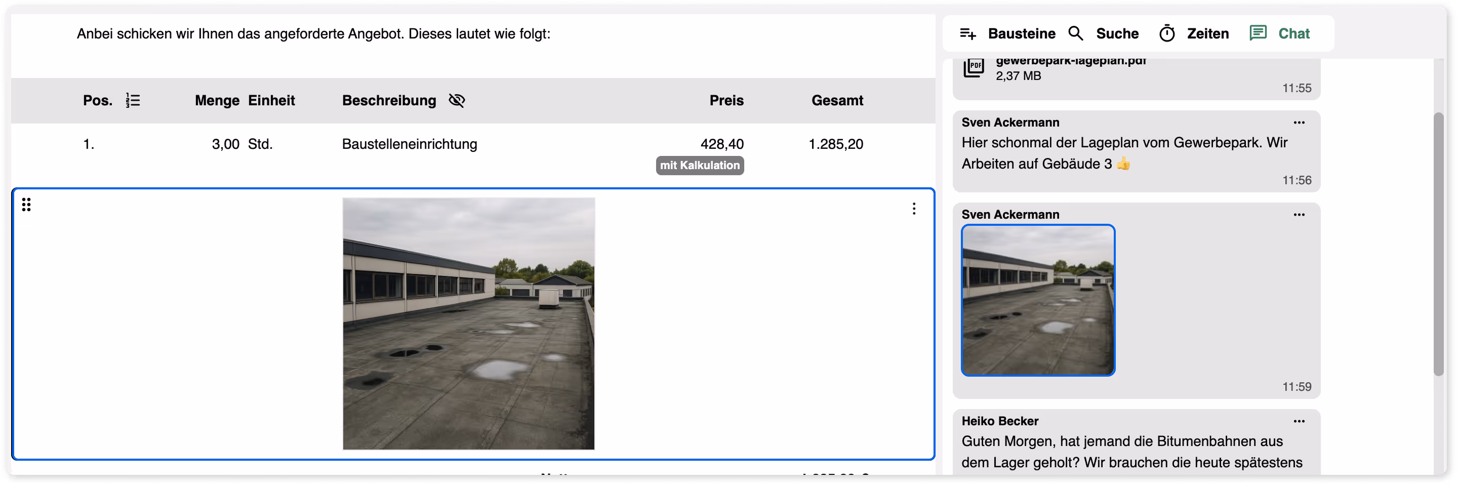The height and width of the screenshot is (485, 1457).
Task: Click the quantity '3,00' cell
Action: click(x=226, y=144)
